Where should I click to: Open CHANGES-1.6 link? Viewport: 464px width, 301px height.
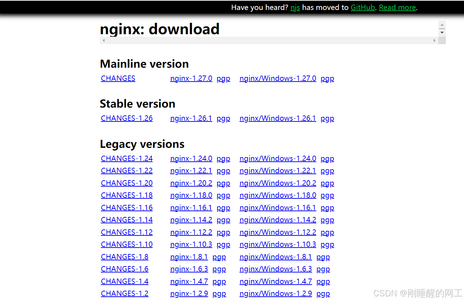point(124,269)
